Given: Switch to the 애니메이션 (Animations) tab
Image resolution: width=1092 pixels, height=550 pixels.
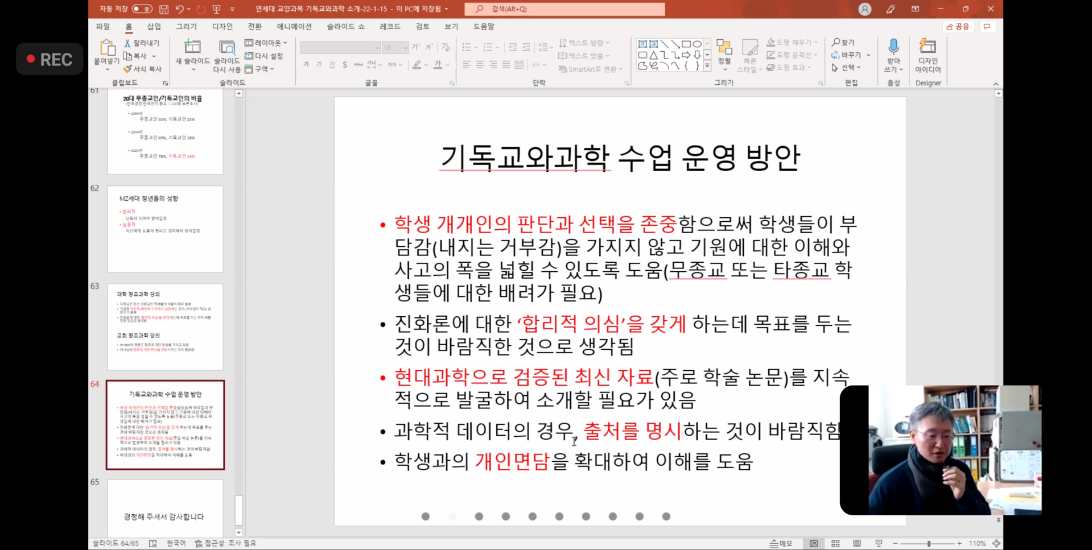Looking at the screenshot, I should click(x=294, y=27).
